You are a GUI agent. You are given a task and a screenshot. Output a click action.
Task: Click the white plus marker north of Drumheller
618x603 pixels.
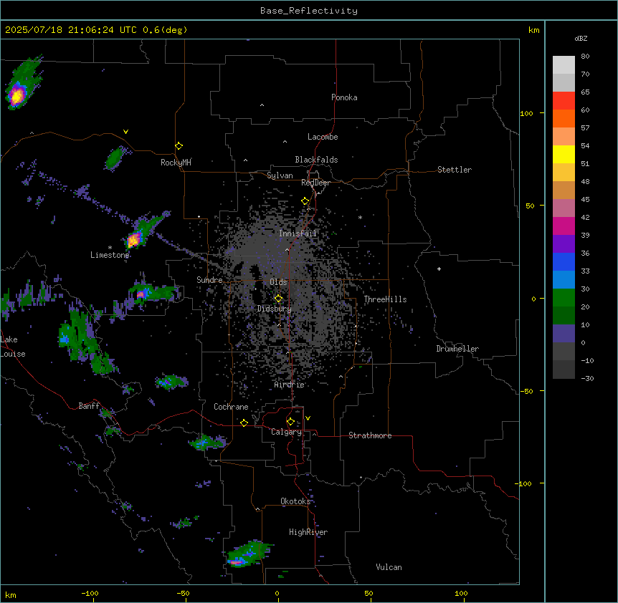pos(439,269)
